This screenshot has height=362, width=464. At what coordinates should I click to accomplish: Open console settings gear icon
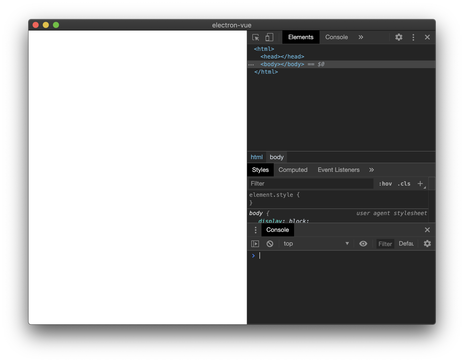coord(427,244)
